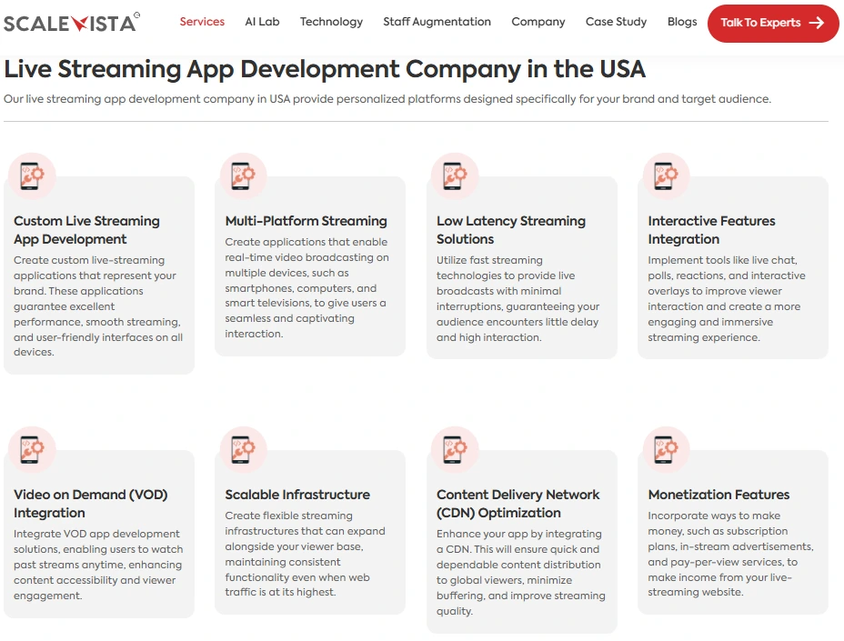Click the Low Latency Streaming Solutions title
Viewport: 844px width, 641px height.
[511, 230]
